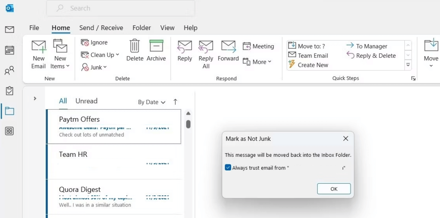Uncheck Always trust email from sender

(x=228, y=168)
